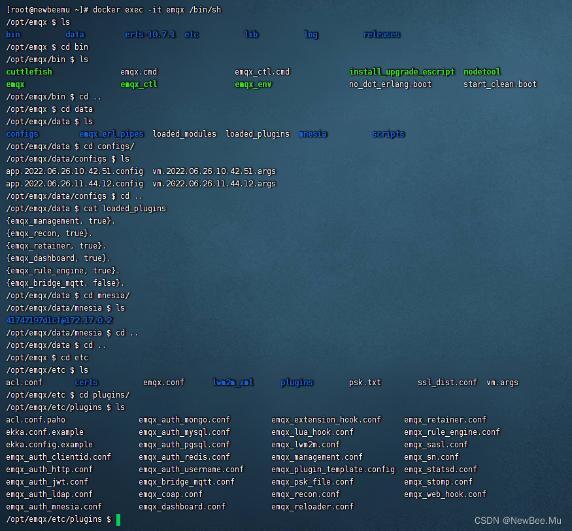Click emqx_dashboard.conf in plugins listing
572x531 pixels.
tap(182, 507)
